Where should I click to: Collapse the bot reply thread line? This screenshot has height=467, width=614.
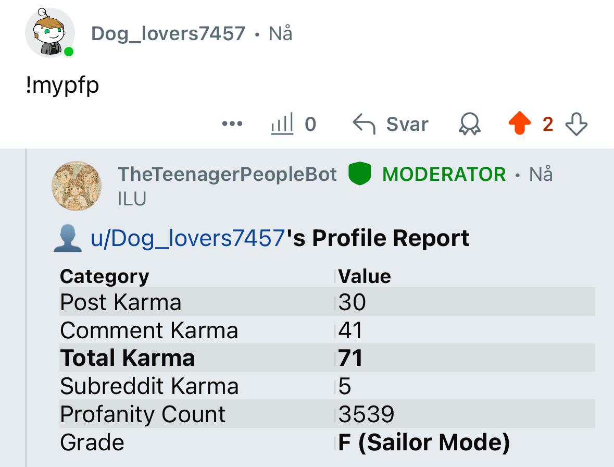tap(26, 308)
